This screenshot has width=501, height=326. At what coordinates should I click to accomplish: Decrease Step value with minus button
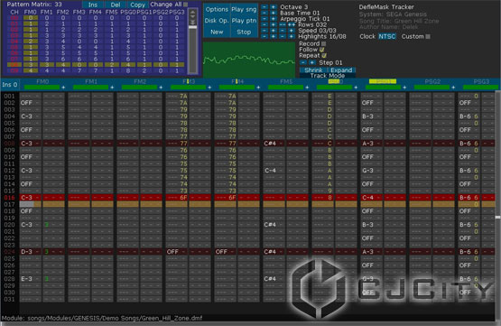(x=303, y=62)
